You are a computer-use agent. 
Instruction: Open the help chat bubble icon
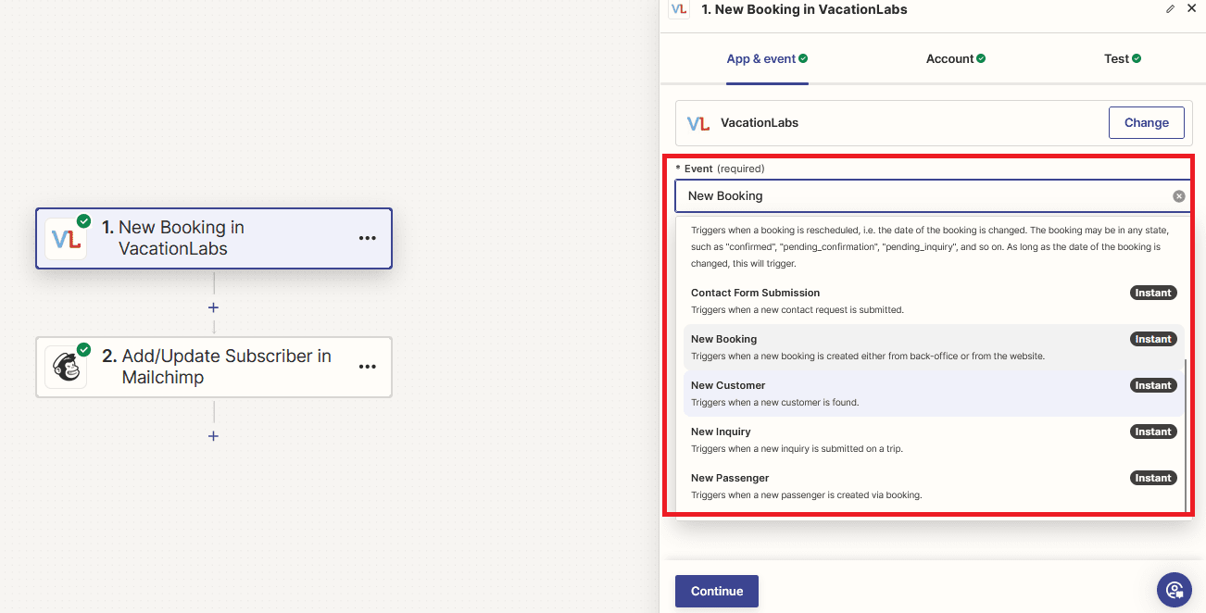[1174, 590]
